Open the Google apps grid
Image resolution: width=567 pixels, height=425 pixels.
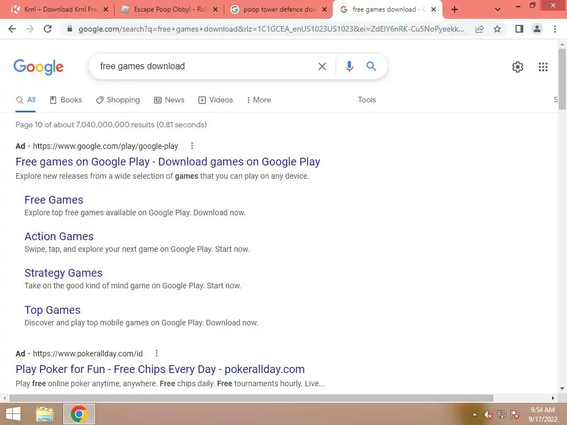coord(543,67)
